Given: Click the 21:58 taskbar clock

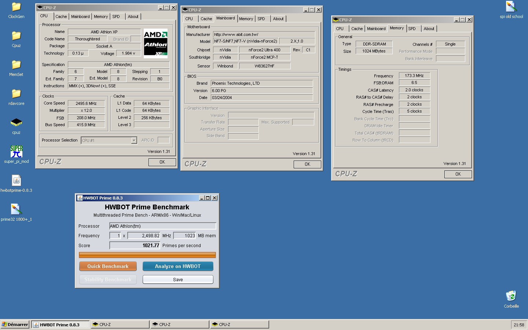Looking at the screenshot, I should (519, 325).
